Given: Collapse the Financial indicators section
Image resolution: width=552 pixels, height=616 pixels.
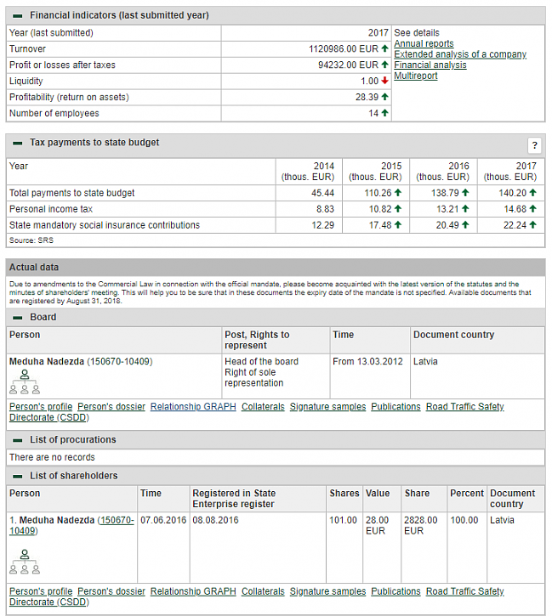Looking at the screenshot, I should [x=18, y=16].
